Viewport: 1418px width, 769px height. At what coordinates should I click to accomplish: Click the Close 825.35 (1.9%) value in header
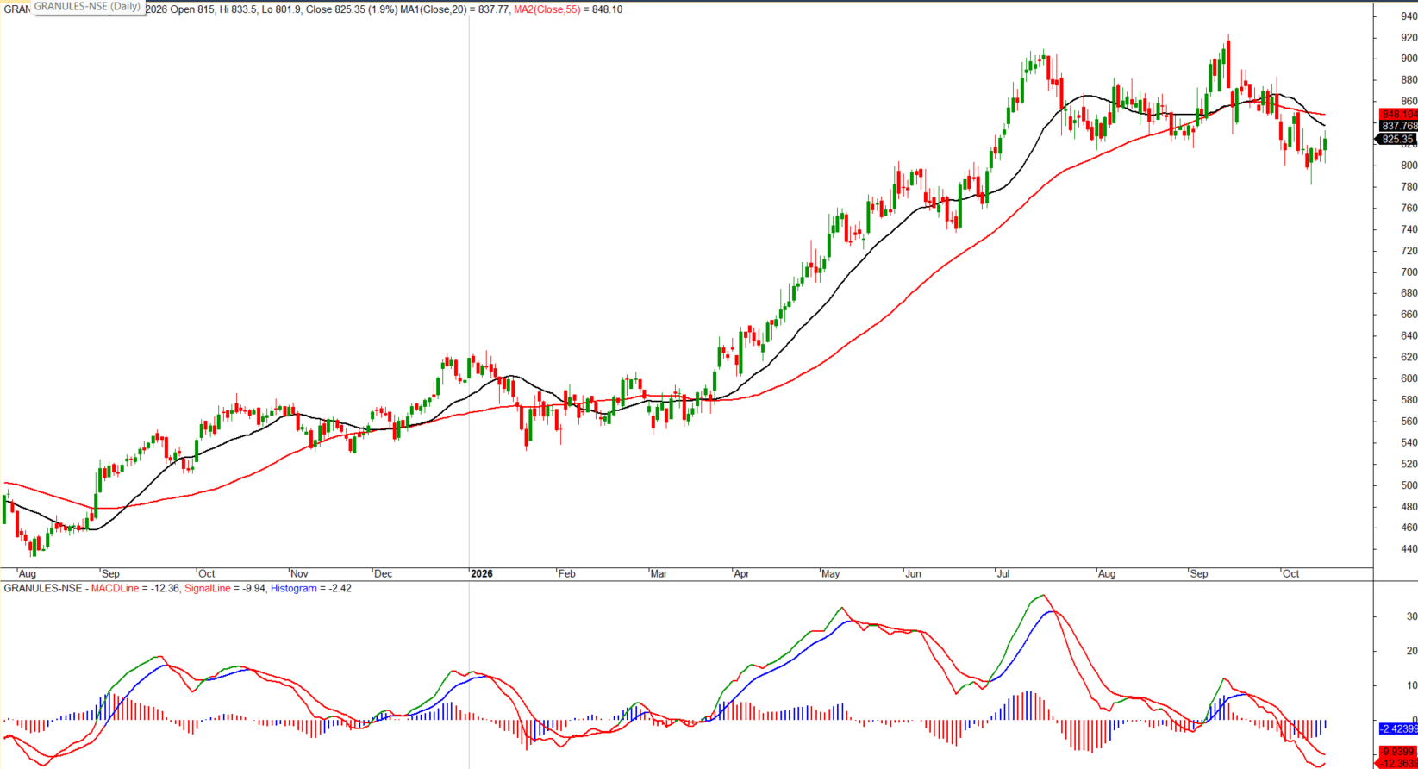click(x=353, y=9)
